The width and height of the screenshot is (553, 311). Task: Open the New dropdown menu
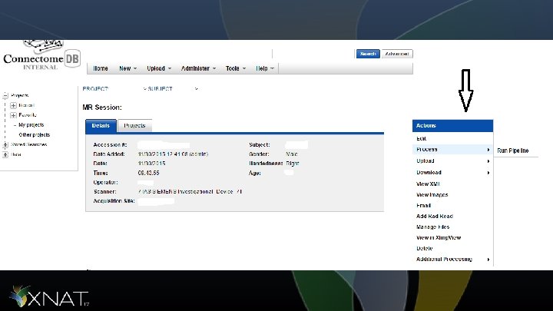(x=127, y=68)
